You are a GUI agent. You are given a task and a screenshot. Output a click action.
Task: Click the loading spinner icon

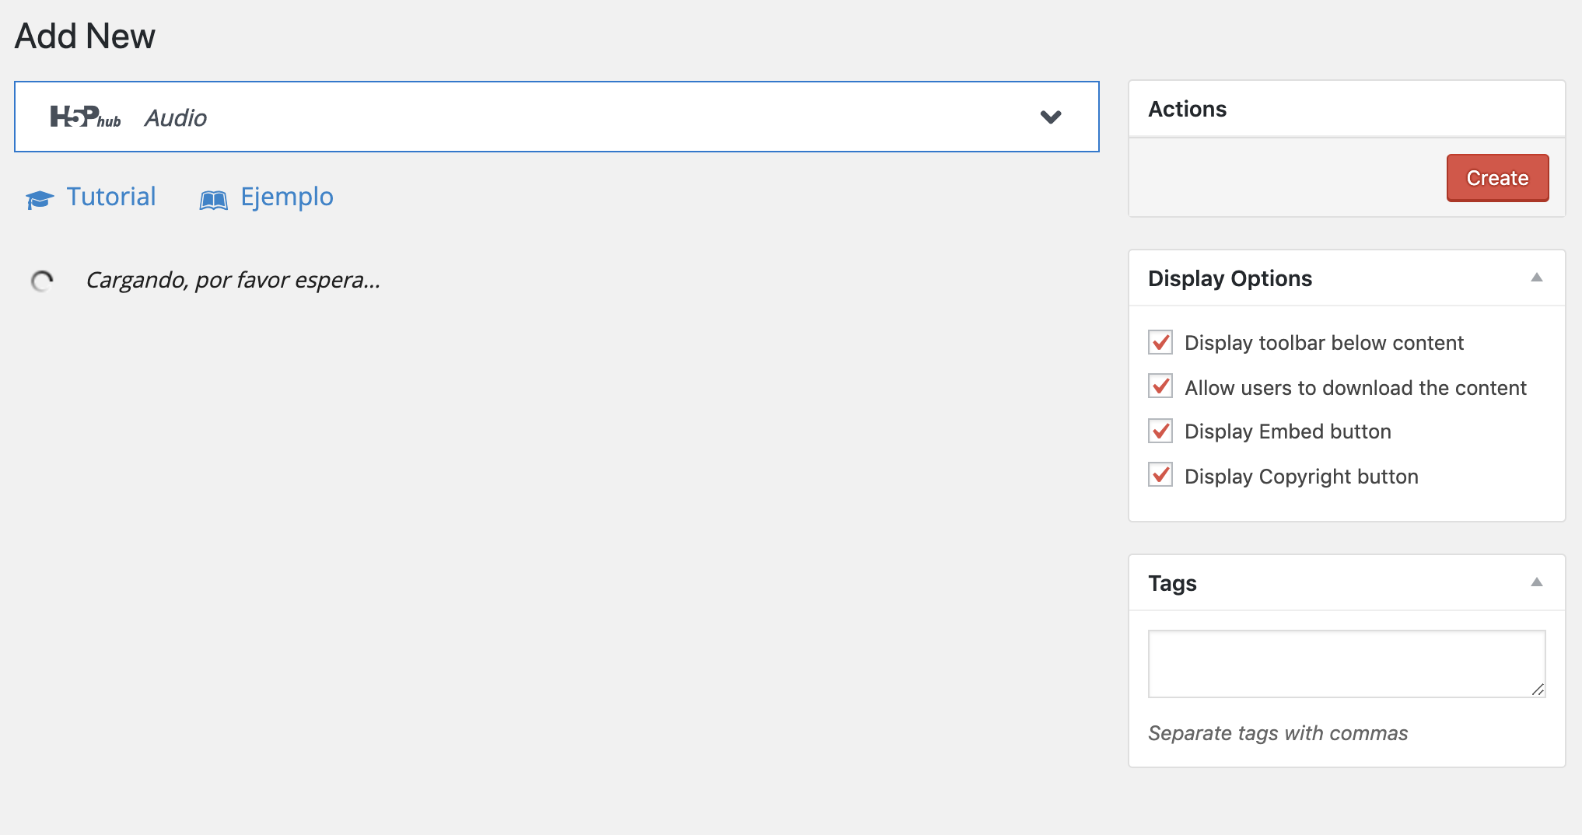(x=42, y=281)
